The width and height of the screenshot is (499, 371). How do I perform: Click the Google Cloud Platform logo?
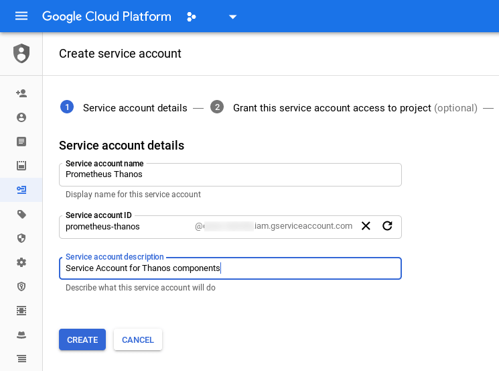106,16
